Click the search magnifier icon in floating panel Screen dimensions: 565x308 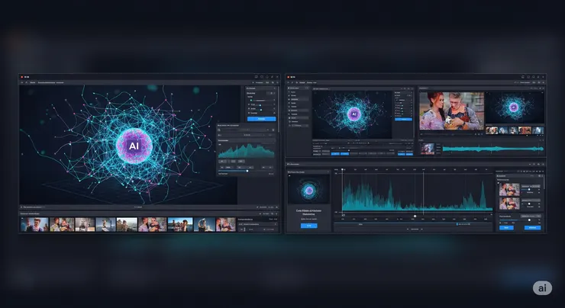coord(219,130)
